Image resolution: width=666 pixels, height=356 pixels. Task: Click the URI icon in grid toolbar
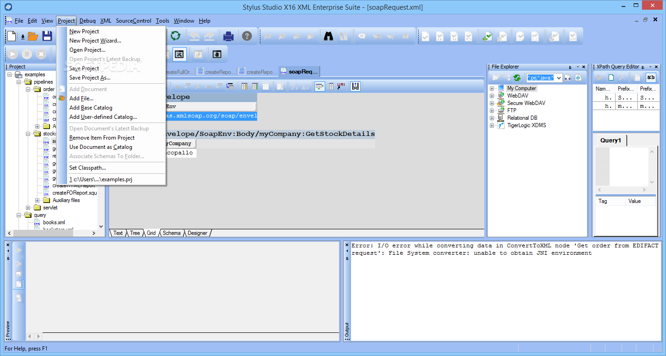(x=341, y=86)
